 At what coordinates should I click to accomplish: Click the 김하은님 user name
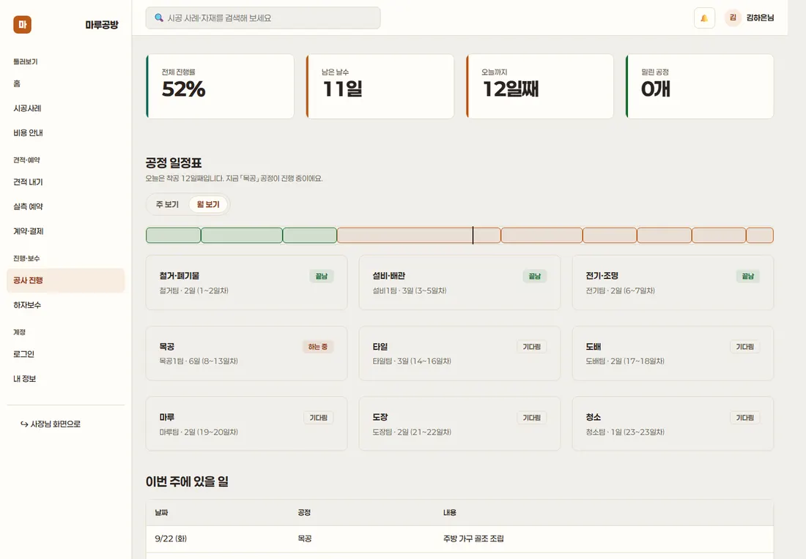coord(760,18)
